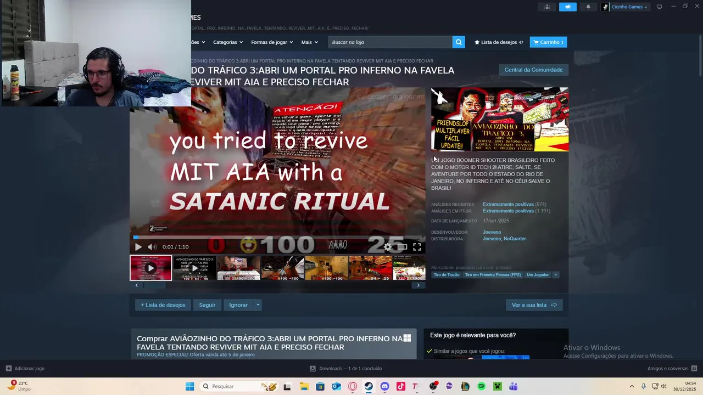Expand the Mais menu
Image resolution: width=703 pixels, height=395 pixels.
(x=310, y=42)
